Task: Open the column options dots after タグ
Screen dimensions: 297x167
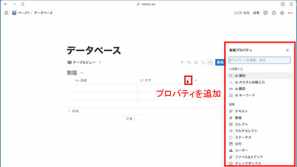Action: [196, 80]
